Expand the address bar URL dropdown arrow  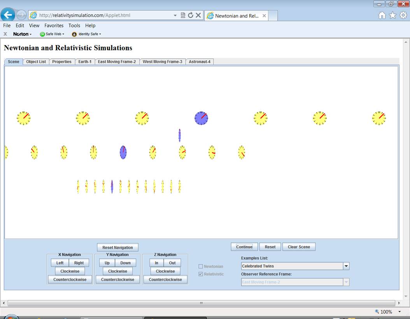[175, 16]
